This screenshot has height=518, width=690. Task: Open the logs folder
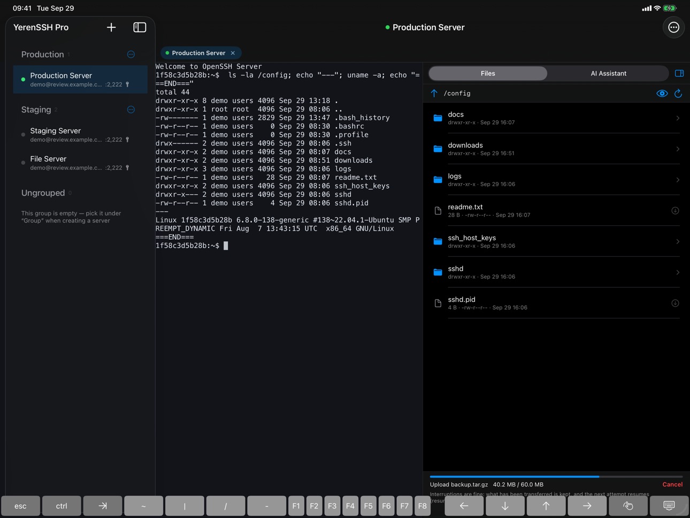point(556,180)
